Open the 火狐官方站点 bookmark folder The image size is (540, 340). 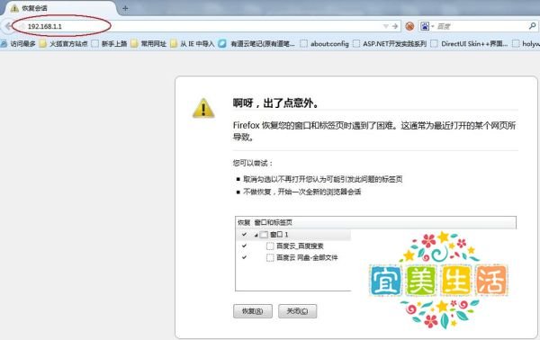pos(64,44)
